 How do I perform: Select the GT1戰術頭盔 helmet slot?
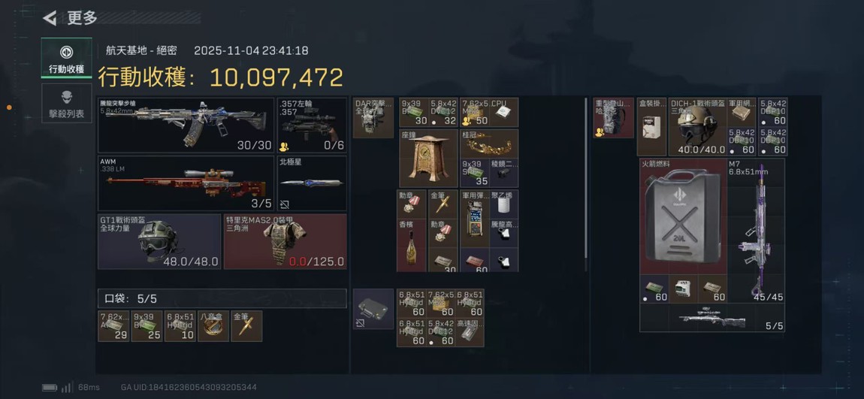pyautogui.click(x=159, y=241)
